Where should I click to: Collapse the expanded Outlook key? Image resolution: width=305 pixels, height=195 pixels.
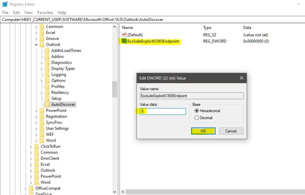[x=36, y=45]
